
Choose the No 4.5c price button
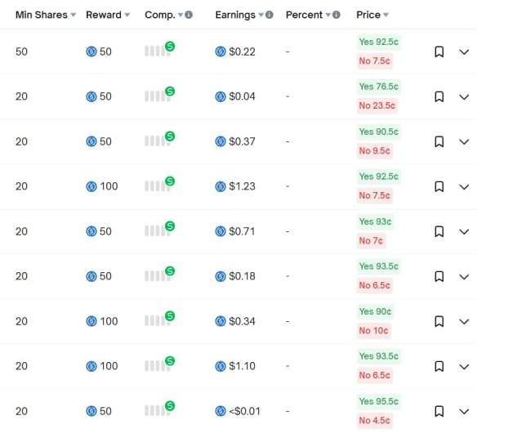[x=376, y=421]
